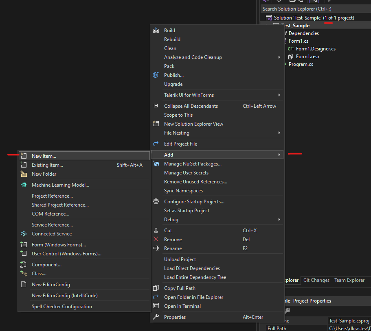Click the Collapse All Descendants icon
Viewport: 371px width, 331px height.
pos(156,106)
